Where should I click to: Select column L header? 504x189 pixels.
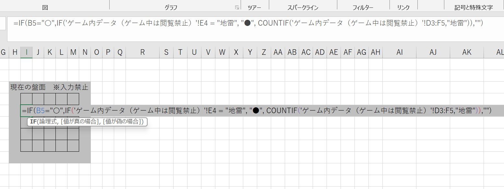[x=61, y=52]
